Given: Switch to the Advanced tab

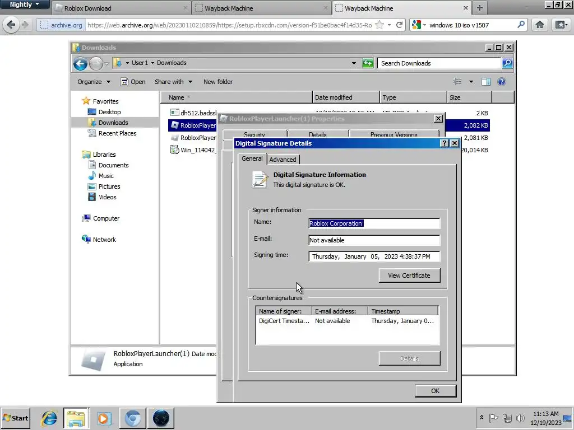Looking at the screenshot, I should pyautogui.click(x=283, y=160).
